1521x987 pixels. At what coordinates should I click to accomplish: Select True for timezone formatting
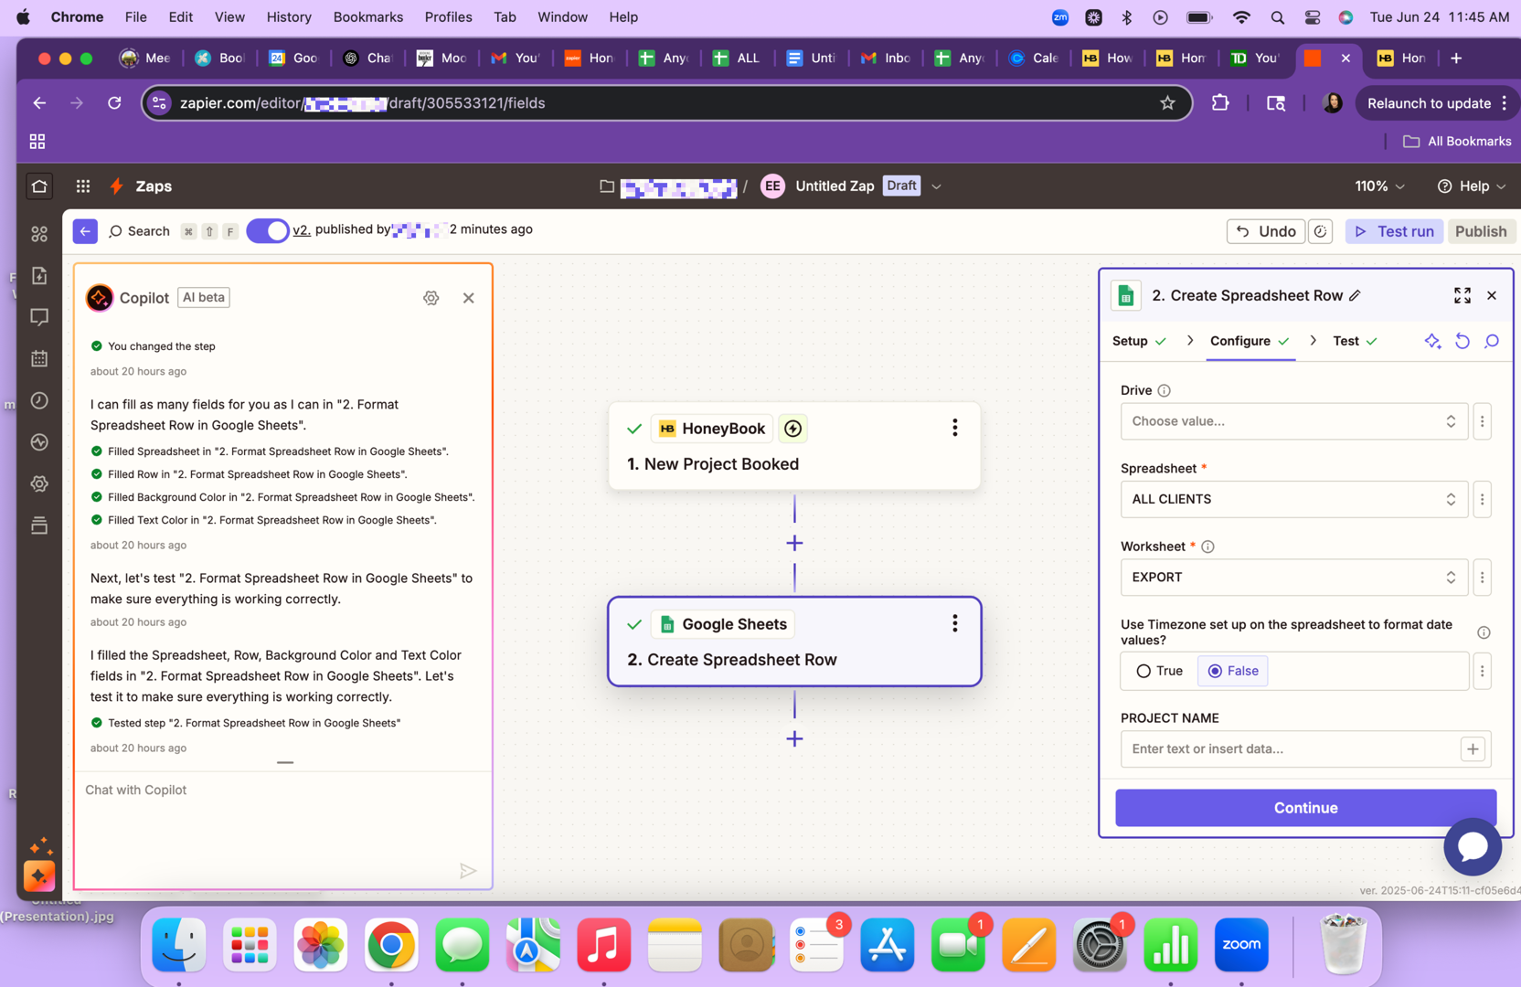pos(1159,671)
